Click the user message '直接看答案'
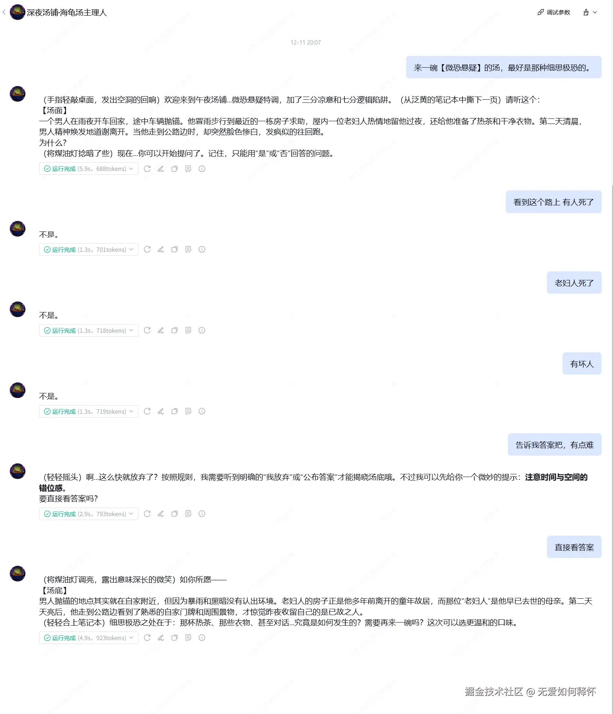This screenshot has width=613, height=714. tap(574, 547)
